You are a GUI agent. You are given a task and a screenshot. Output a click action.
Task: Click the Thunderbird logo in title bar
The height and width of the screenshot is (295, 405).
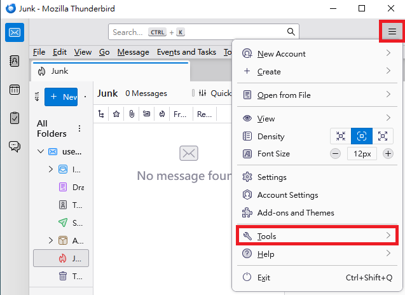point(11,8)
